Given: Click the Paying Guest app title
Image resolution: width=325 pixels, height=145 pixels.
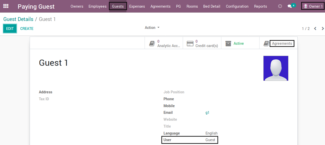Looking at the screenshot, I should [x=36, y=7].
